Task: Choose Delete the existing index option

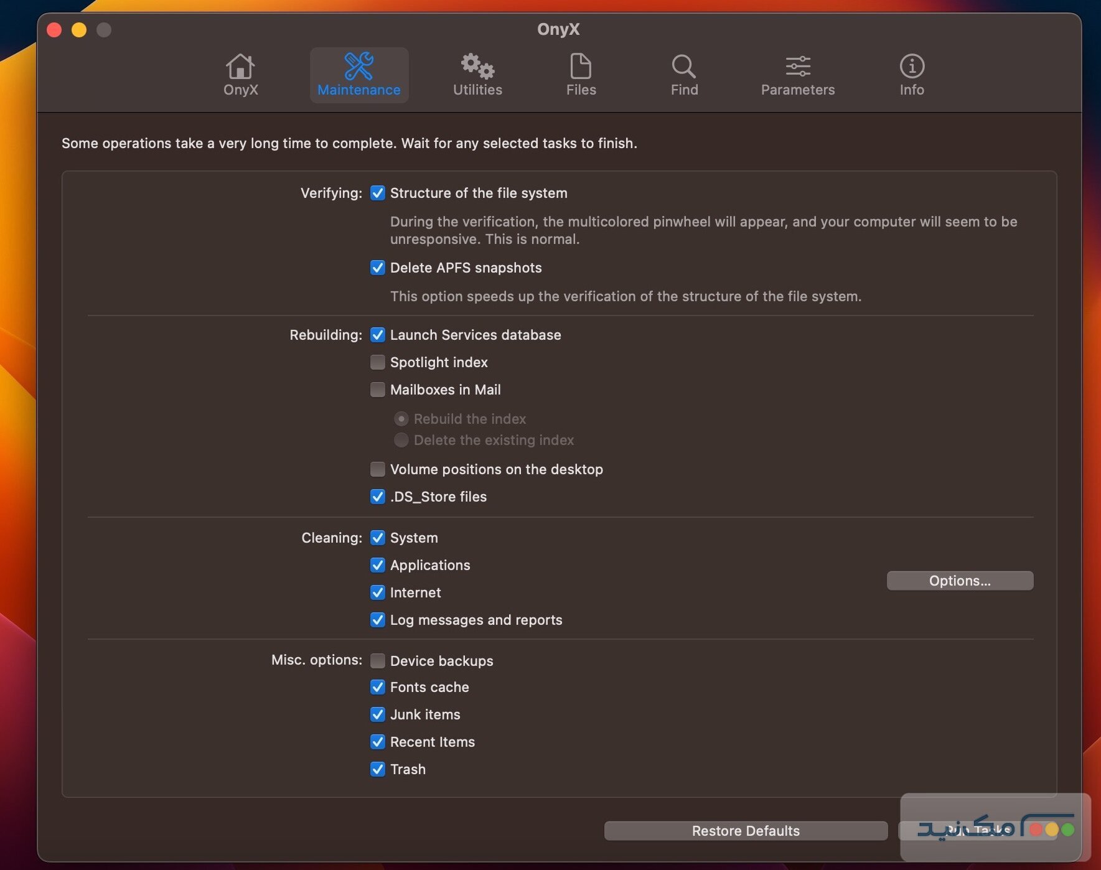Action: pos(401,440)
